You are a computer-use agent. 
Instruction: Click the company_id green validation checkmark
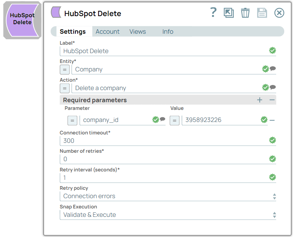[x=155, y=119]
